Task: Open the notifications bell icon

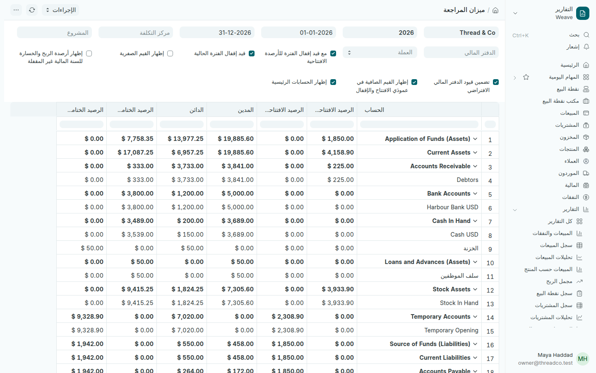Action: point(586,47)
